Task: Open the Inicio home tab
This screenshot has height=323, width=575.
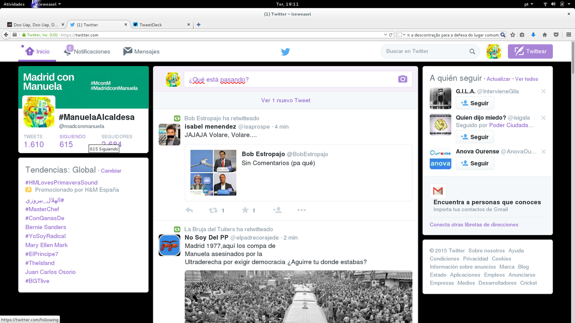Action: pos(37,52)
